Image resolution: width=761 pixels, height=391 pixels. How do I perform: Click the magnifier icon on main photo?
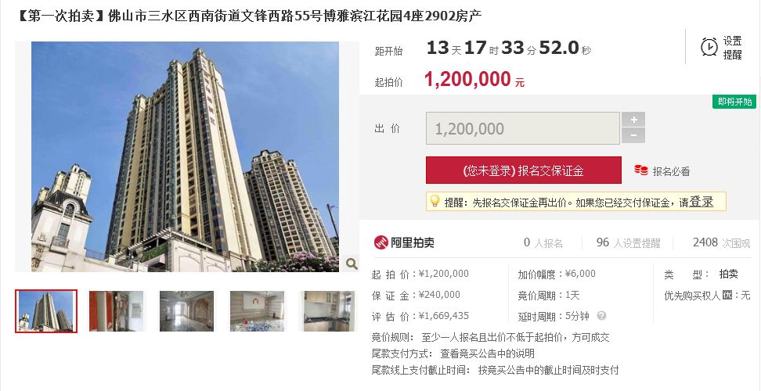tap(352, 264)
